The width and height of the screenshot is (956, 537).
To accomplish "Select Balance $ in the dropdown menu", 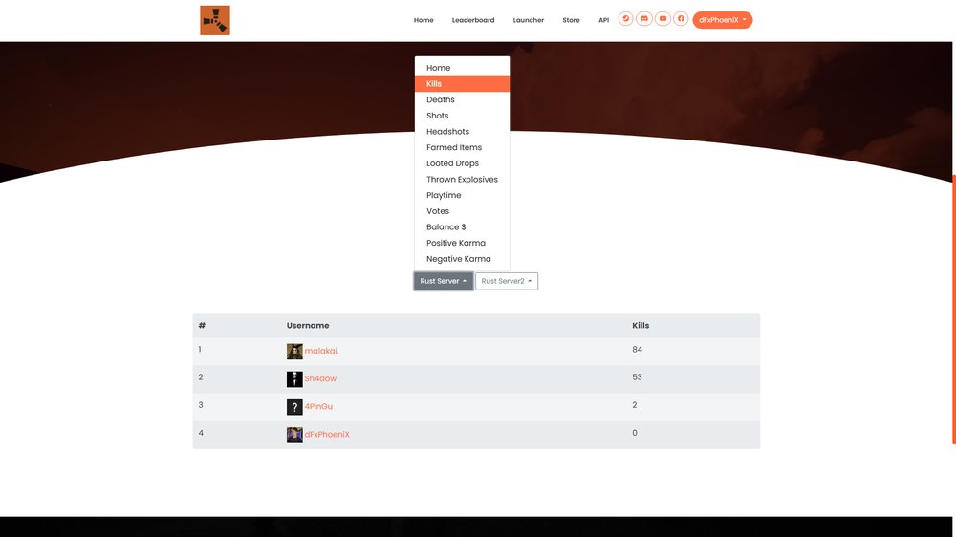I will click(462, 226).
